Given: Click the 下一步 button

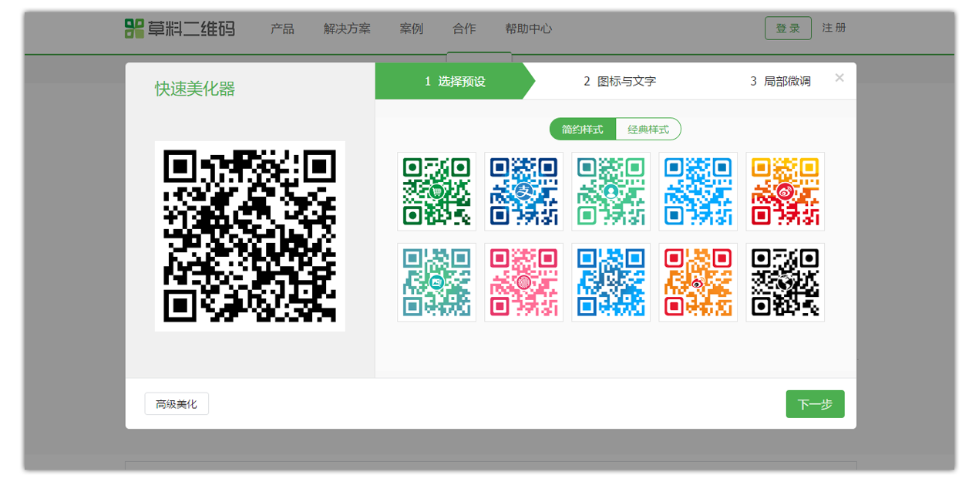Looking at the screenshot, I should (x=815, y=404).
